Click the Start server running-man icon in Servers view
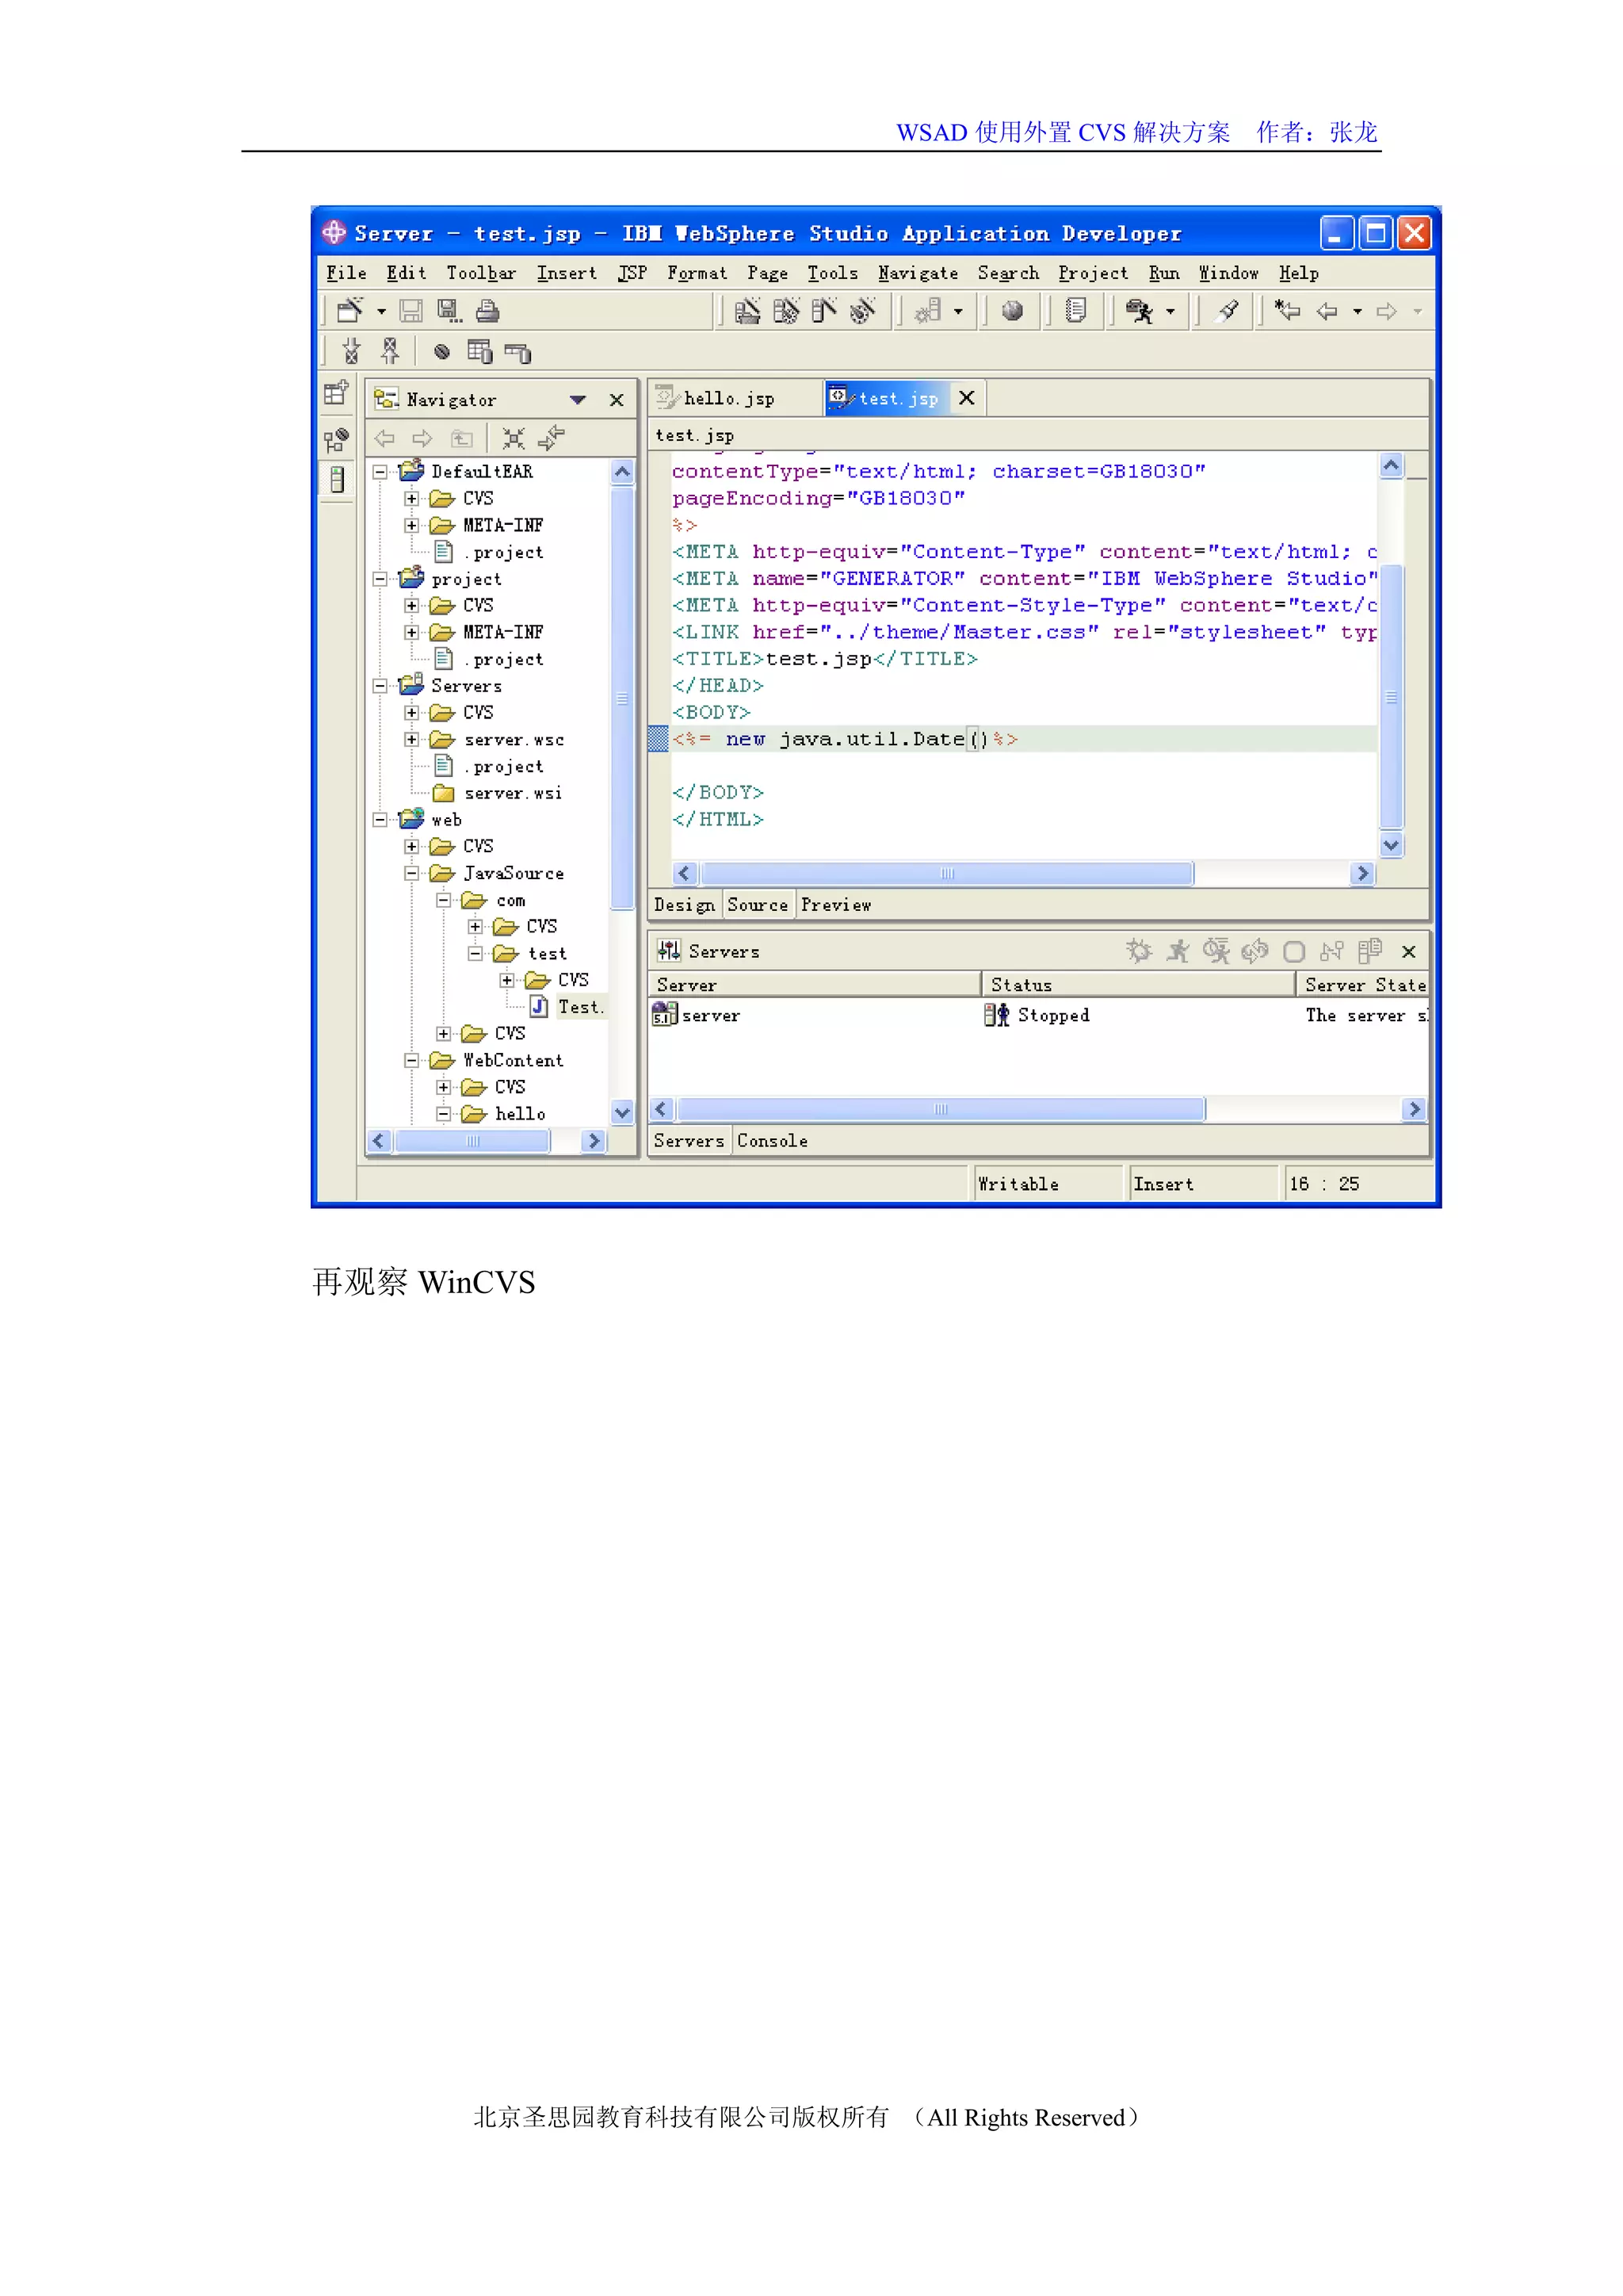The image size is (1623, 2296). tap(1178, 951)
